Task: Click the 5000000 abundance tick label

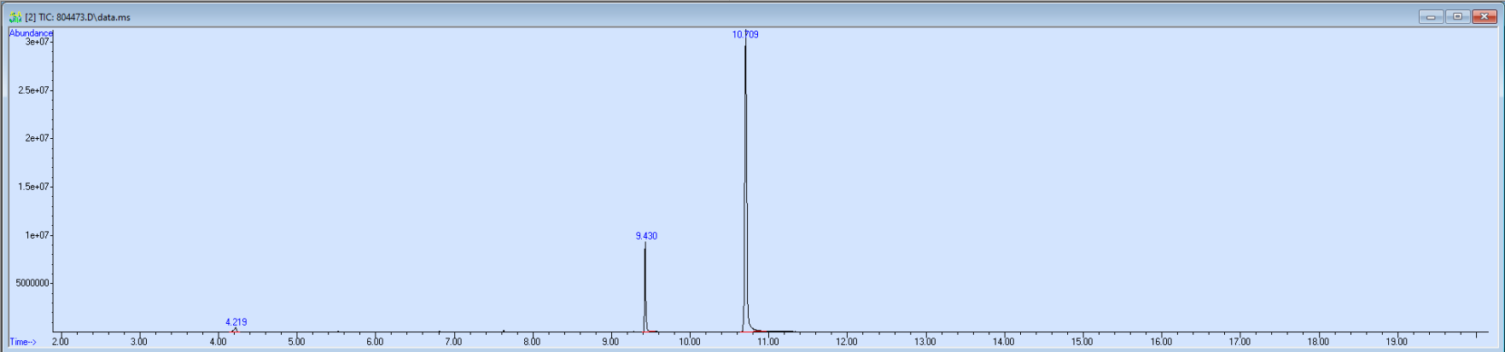Action: pos(32,283)
